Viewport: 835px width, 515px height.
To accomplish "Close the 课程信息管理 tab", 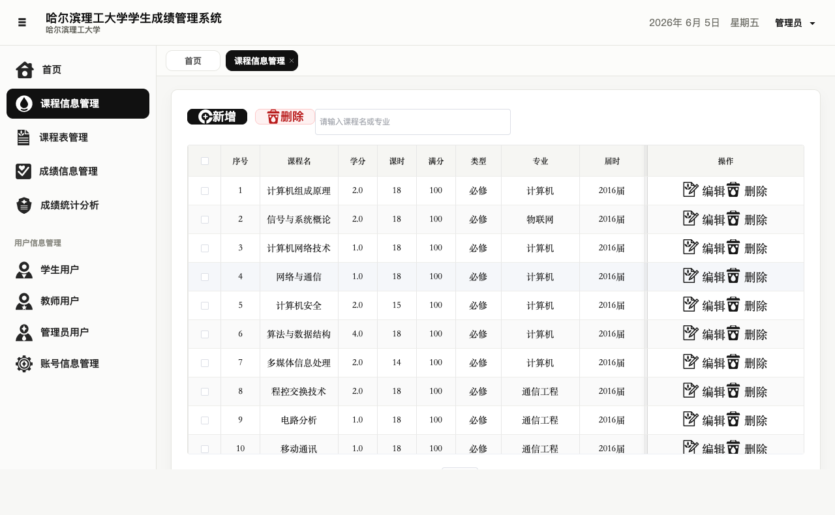I will [292, 61].
